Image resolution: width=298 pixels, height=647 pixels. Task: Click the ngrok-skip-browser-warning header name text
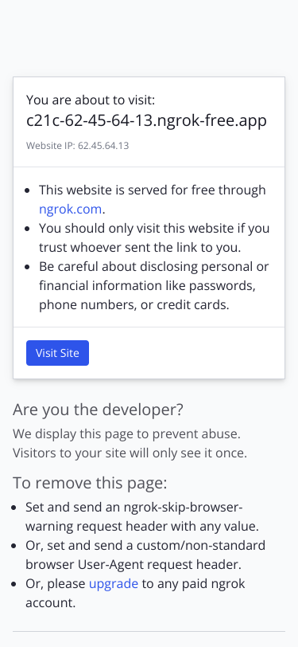[183, 507]
